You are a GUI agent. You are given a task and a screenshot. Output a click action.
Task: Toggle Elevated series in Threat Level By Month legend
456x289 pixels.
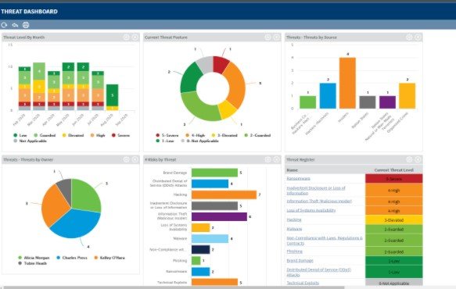(x=73, y=135)
